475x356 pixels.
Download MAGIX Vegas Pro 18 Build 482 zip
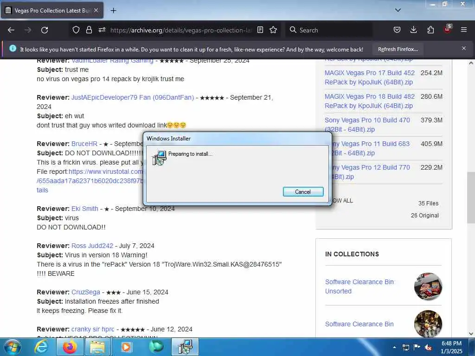370,101
